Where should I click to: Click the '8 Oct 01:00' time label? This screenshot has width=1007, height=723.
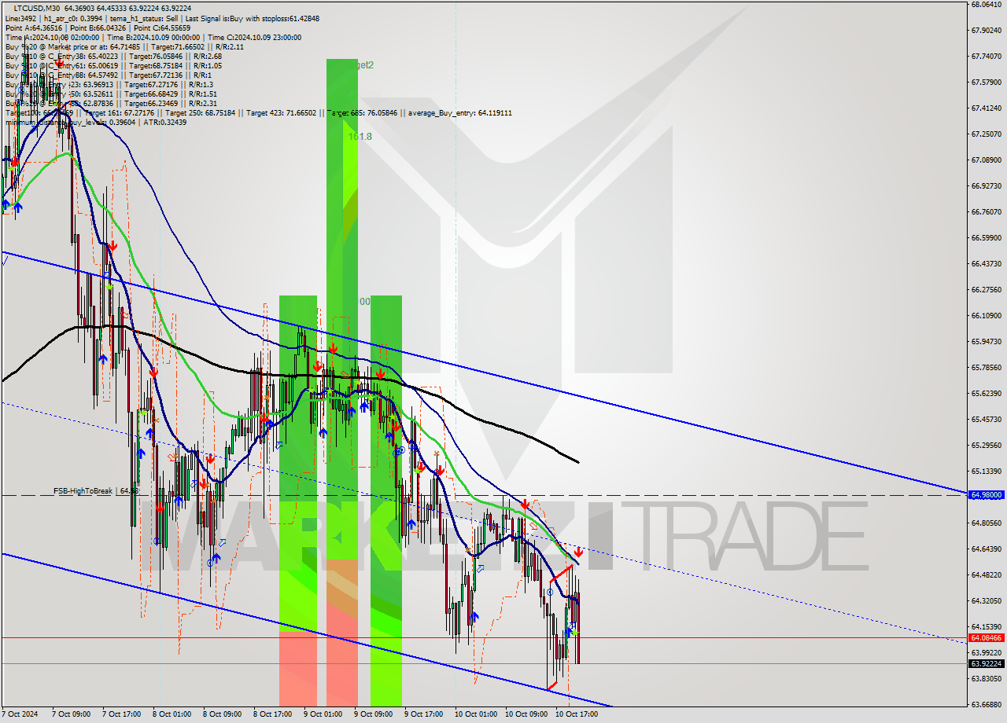click(172, 714)
